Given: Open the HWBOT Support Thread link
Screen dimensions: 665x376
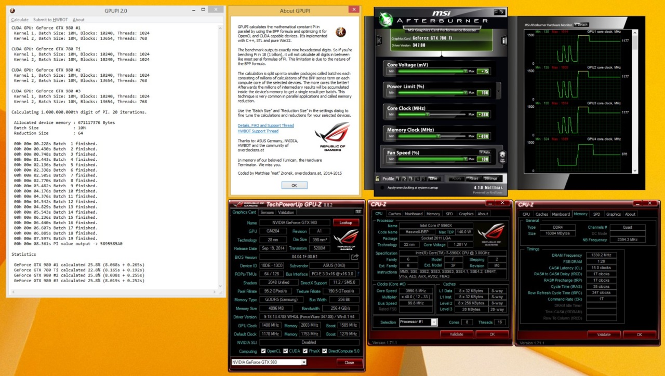Looking at the screenshot, I should [258, 131].
